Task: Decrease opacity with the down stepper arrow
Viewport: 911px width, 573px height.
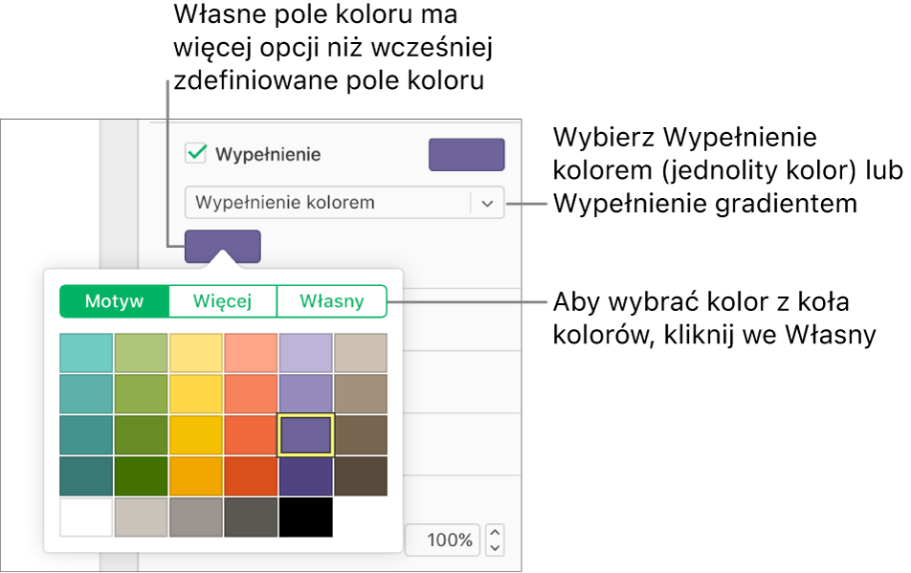Action: pos(495,548)
